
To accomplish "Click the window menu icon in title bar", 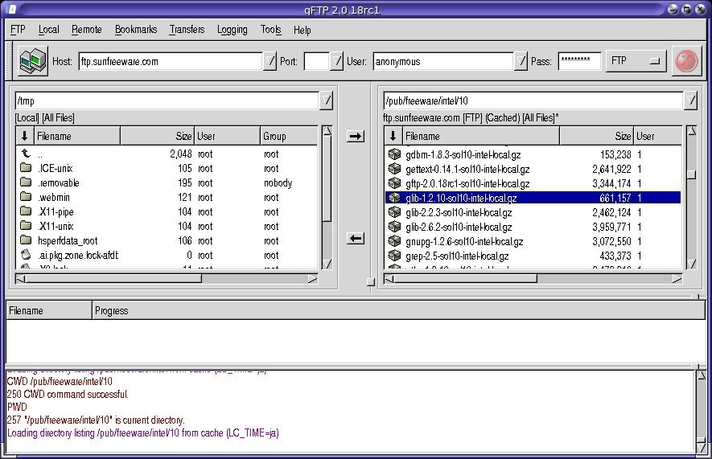I will tap(12, 9).
